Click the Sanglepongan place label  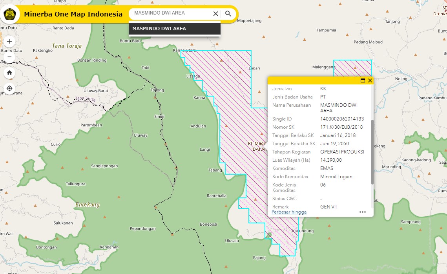coord(104,166)
